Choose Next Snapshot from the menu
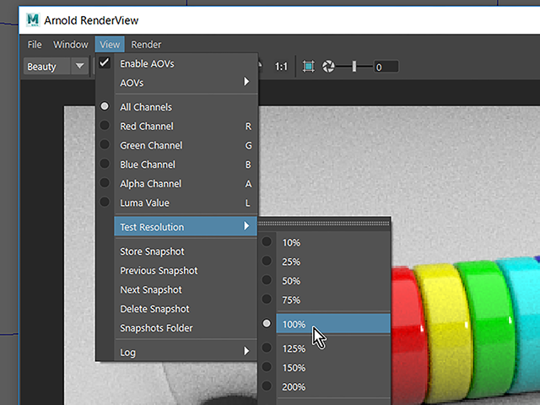540x405 pixels. (x=186, y=289)
